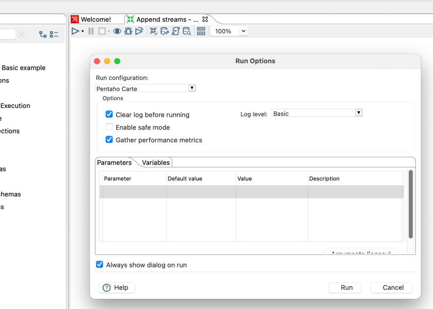Click the Replay transformation icon

click(x=139, y=31)
